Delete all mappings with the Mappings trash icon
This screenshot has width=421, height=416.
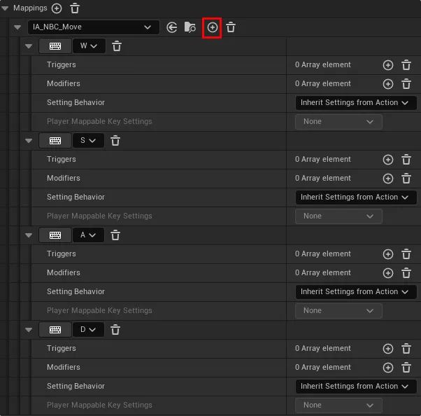pos(75,8)
